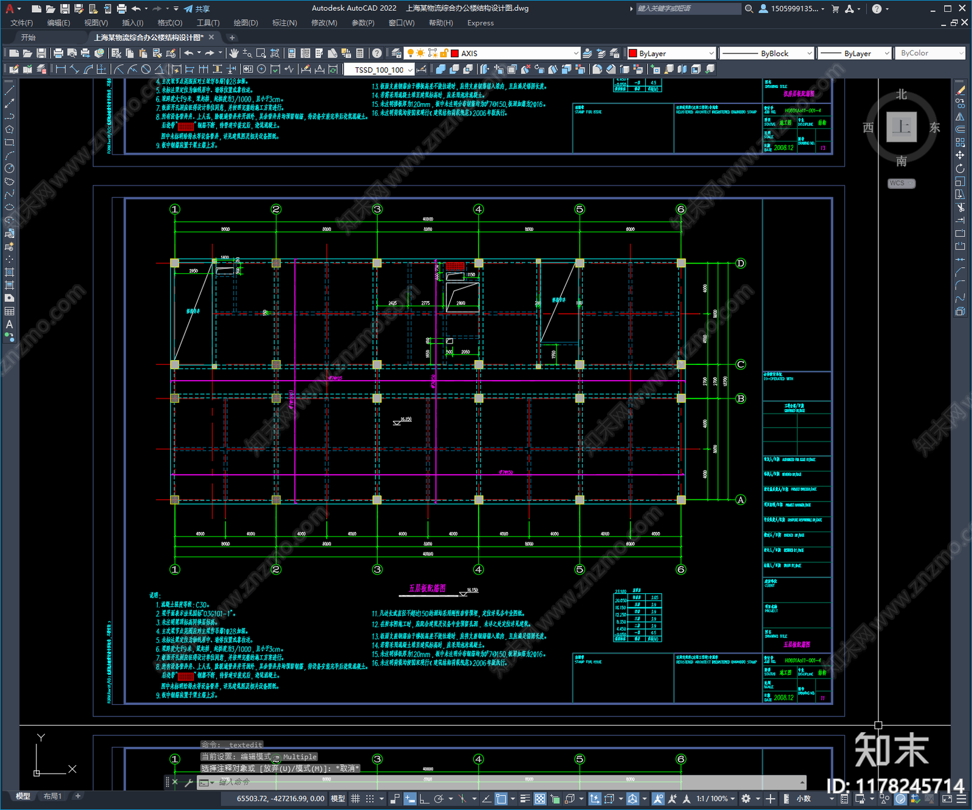
Task: Toggle dynamic input in status bar
Action: click(x=410, y=798)
